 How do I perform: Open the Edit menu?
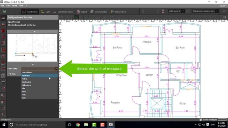(x=8, y=6)
